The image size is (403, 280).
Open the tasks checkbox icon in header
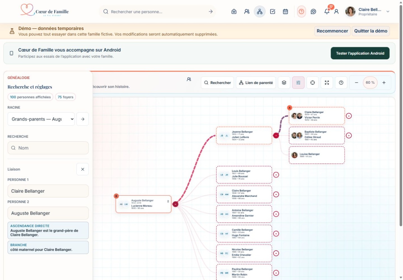(x=273, y=11)
